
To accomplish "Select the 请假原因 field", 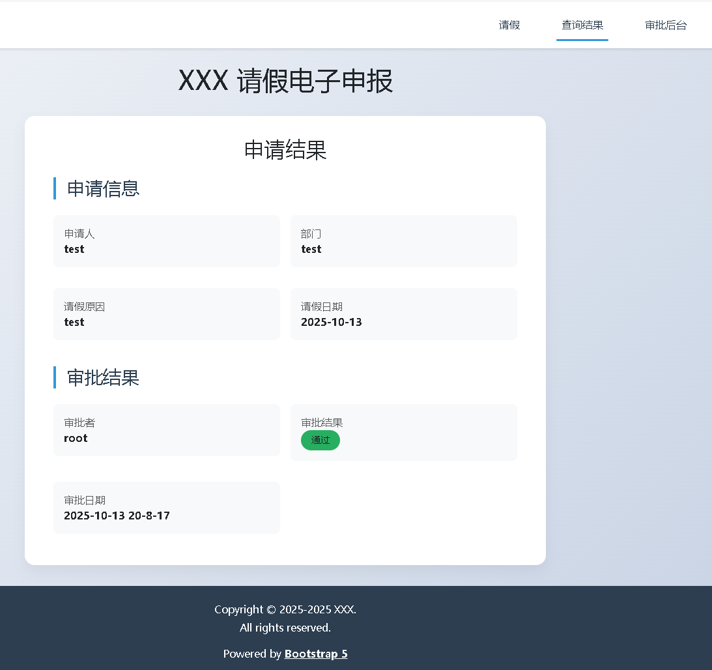I will [x=167, y=314].
